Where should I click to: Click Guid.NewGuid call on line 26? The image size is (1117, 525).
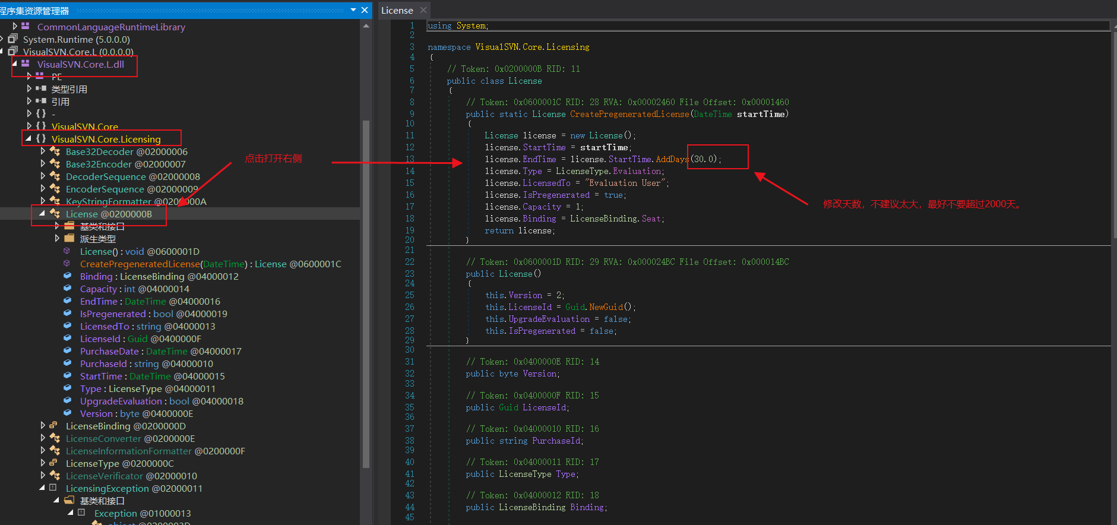click(x=594, y=307)
